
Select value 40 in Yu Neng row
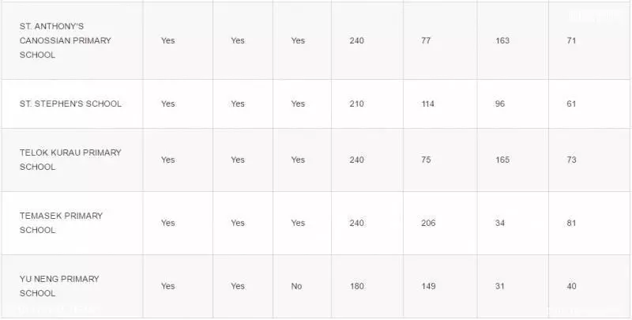[x=571, y=286]
